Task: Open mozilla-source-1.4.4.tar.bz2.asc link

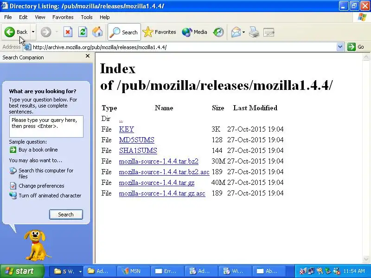Action: pos(164,172)
